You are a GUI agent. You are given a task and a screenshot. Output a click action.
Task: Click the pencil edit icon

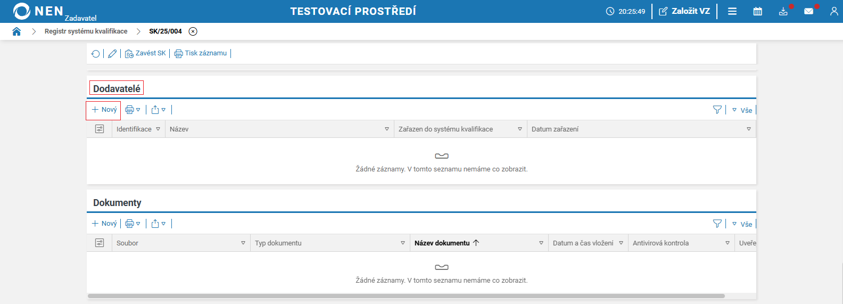[x=112, y=54]
